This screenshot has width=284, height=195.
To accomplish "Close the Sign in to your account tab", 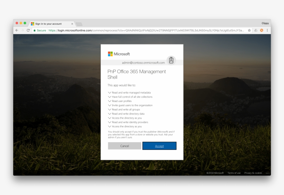I will 72,24.
